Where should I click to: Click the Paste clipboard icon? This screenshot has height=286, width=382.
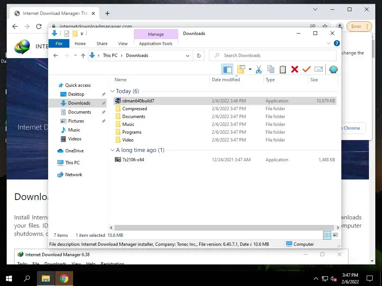[x=283, y=69]
